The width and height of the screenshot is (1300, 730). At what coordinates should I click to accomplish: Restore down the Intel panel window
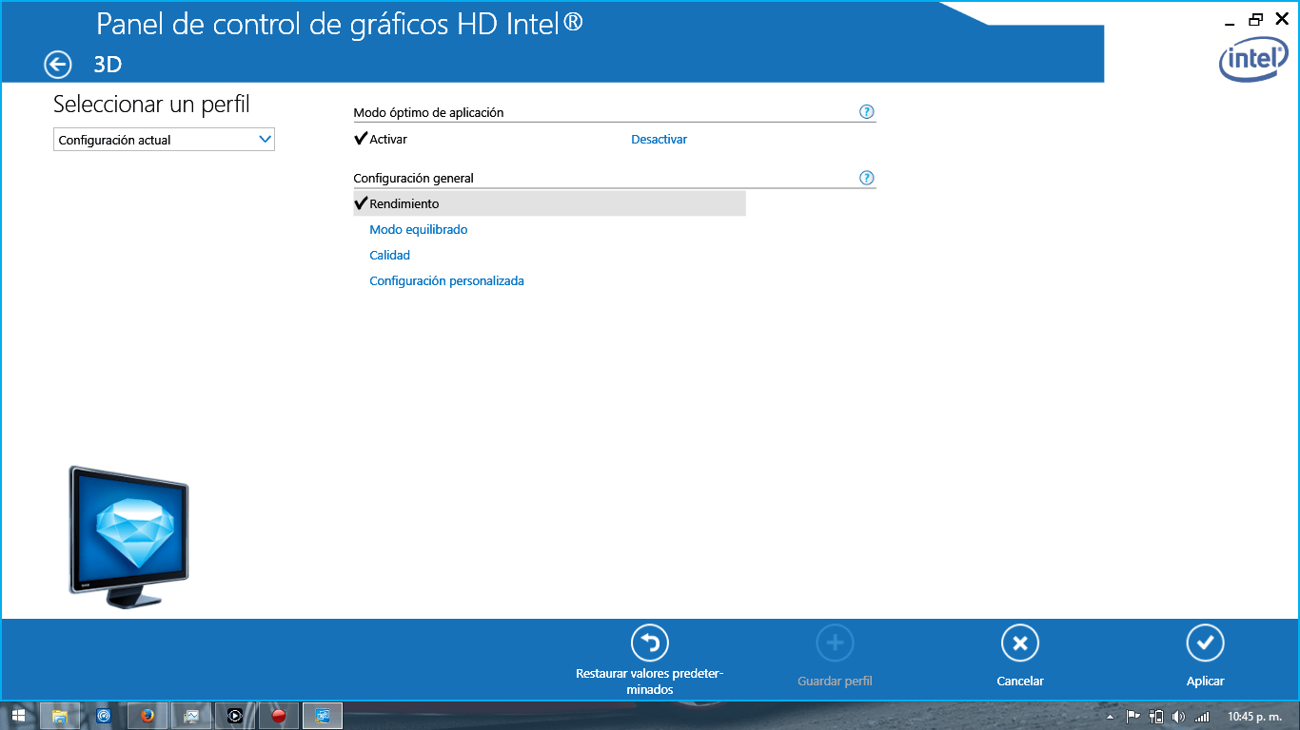point(1256,18)
